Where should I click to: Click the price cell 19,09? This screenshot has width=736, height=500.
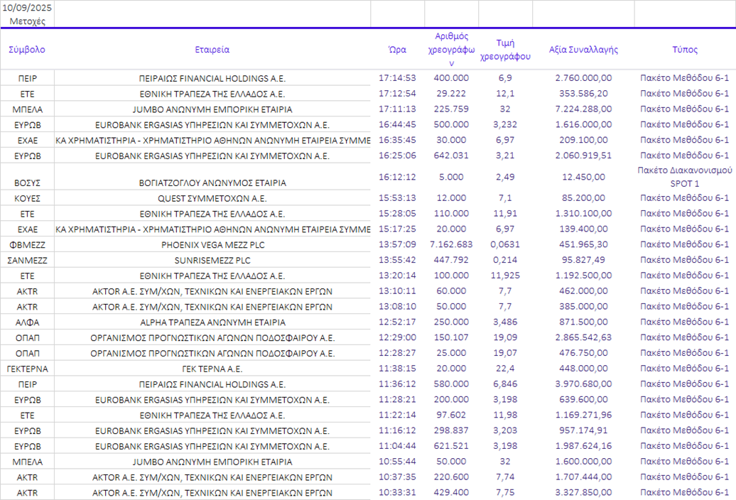tap(505, 337)
